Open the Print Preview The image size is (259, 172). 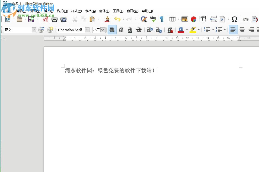63,19
